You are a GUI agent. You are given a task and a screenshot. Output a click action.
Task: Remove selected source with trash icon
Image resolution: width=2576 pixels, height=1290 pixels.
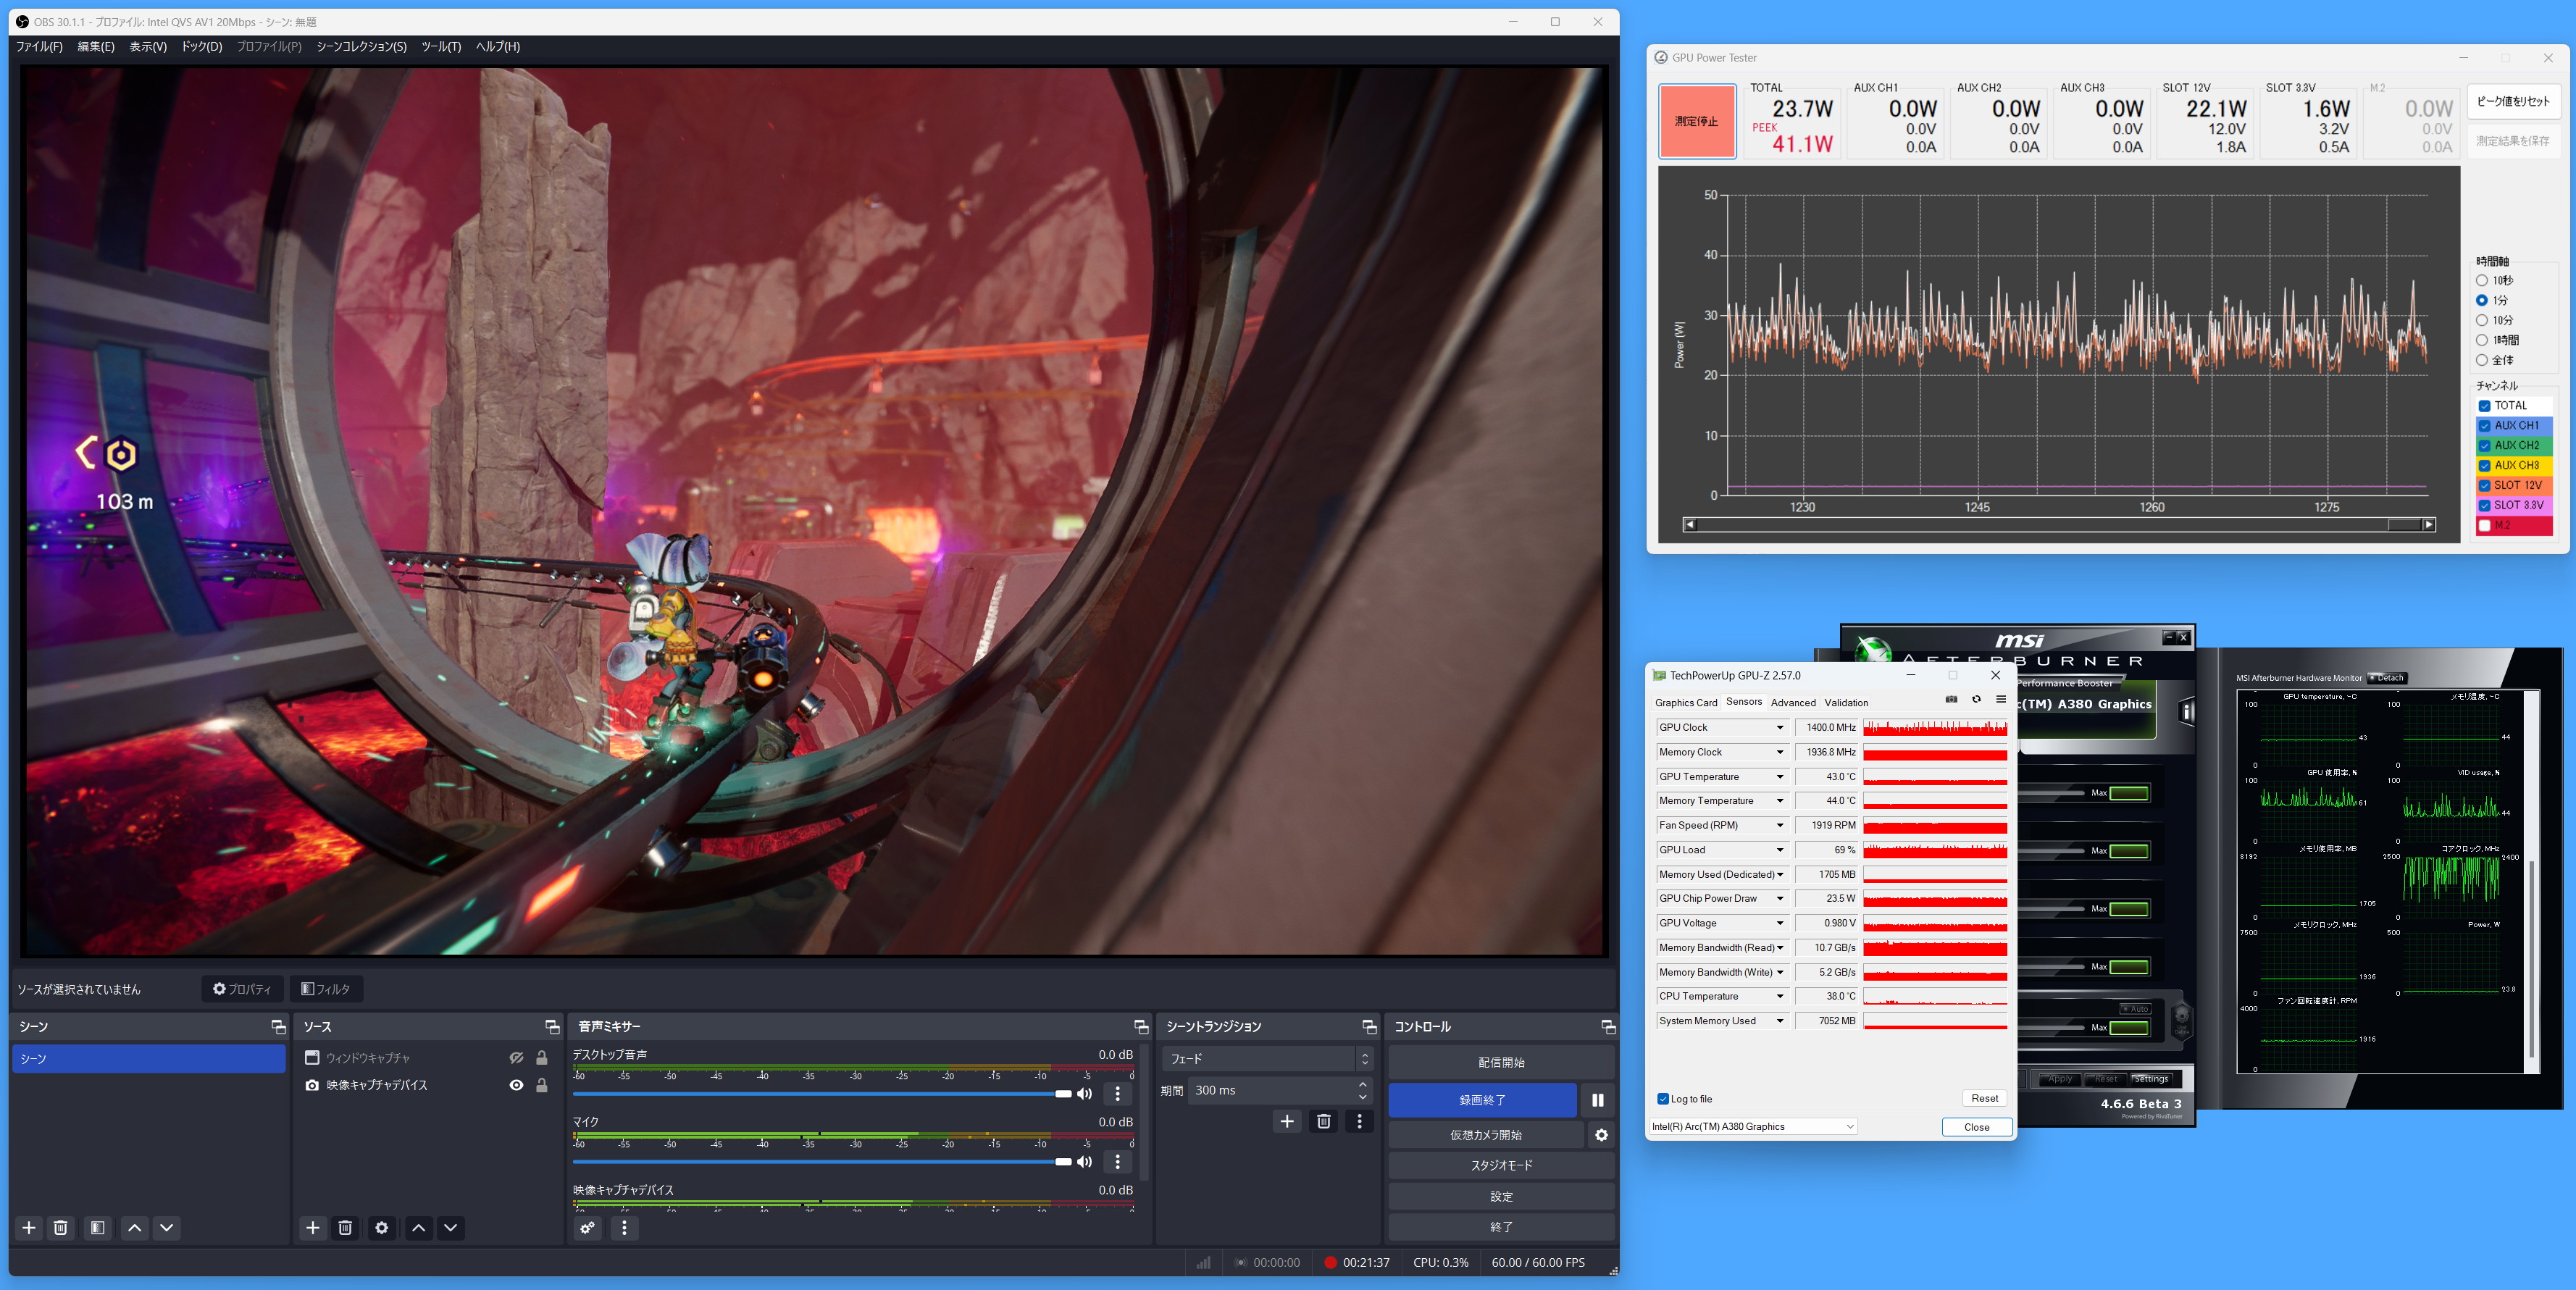[345, 1228]
